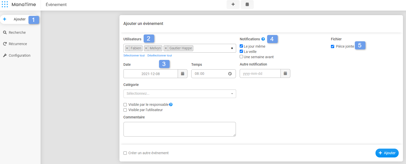Open Recherche in the sidebar
The image size is (406, 164).
[17, 32]
